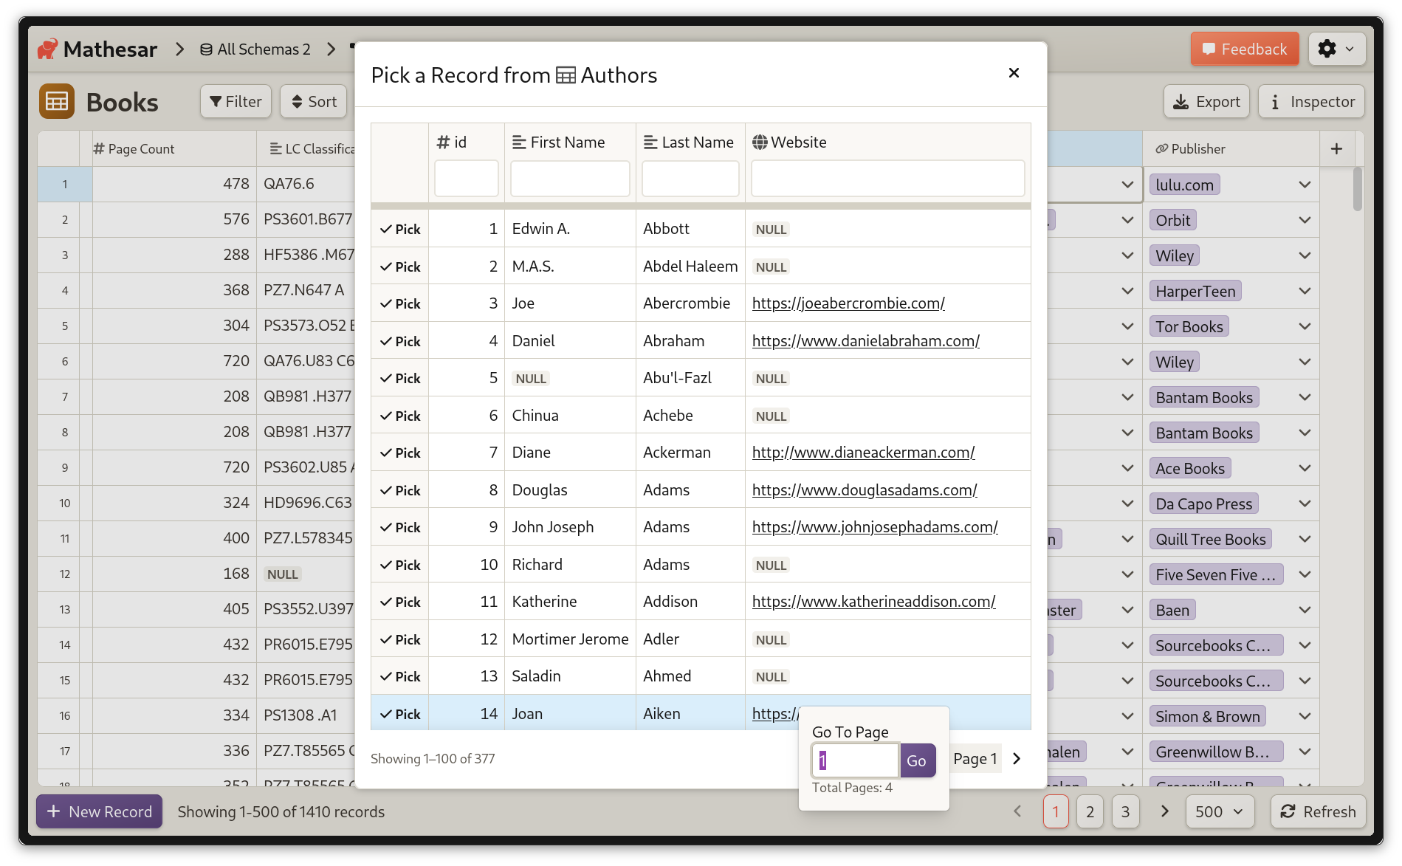Click the First Name search field

[x=569, y=178]
